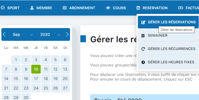
Task: Select September 14 in calendar
Action: [6, 79]
